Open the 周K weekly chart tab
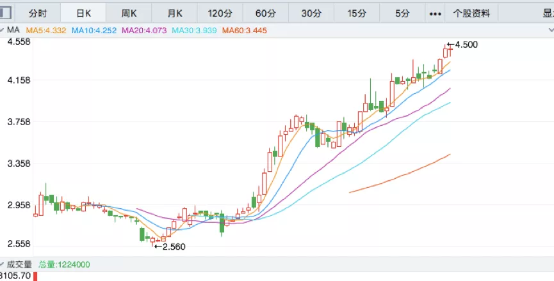554x281 pixels. tap(129, 14)
